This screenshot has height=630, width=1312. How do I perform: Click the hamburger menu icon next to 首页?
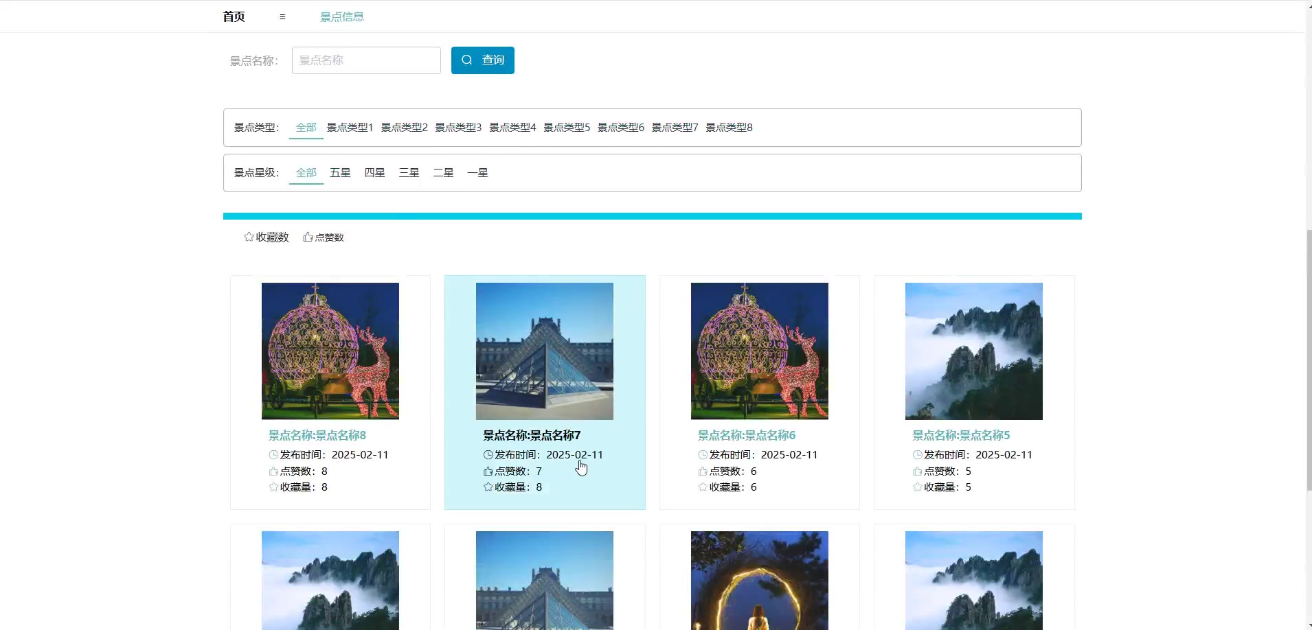point(282,16)
